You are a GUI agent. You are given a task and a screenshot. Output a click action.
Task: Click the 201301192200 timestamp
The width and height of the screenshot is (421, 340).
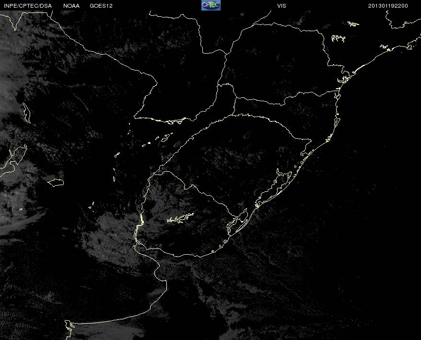[388, 6]
